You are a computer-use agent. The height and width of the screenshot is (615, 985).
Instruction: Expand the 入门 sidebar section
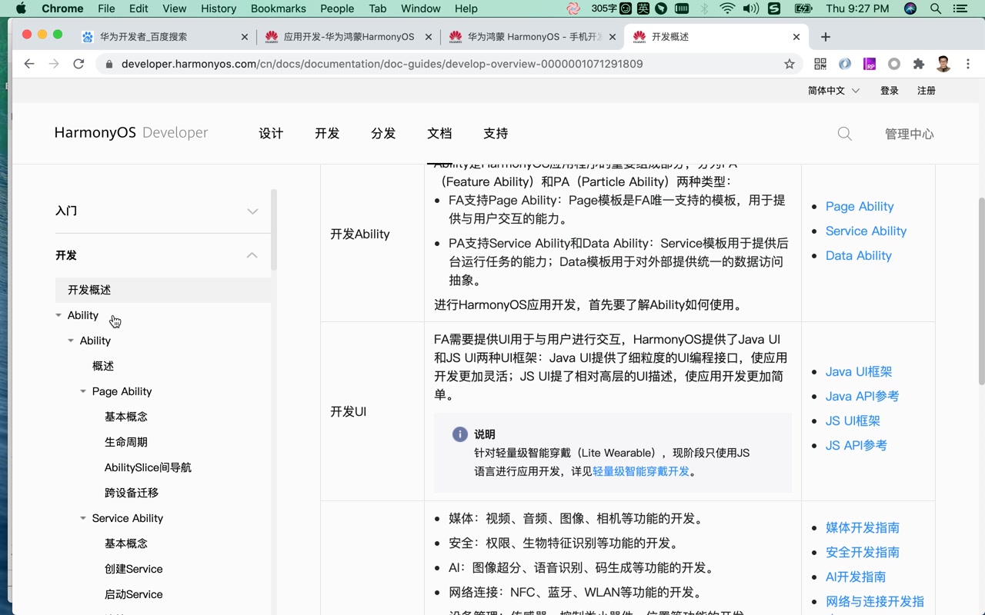pos(252,211)
